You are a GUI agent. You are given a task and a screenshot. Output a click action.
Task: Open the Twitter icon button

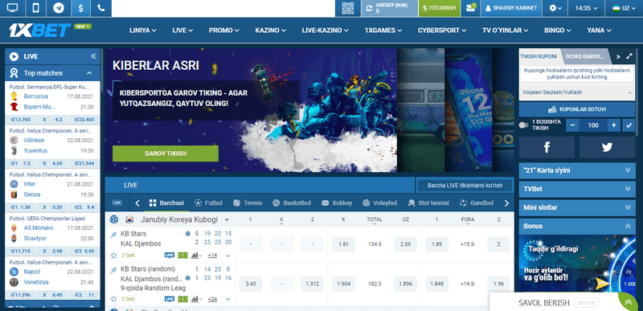pyautogui.click(x=607, y=148)
